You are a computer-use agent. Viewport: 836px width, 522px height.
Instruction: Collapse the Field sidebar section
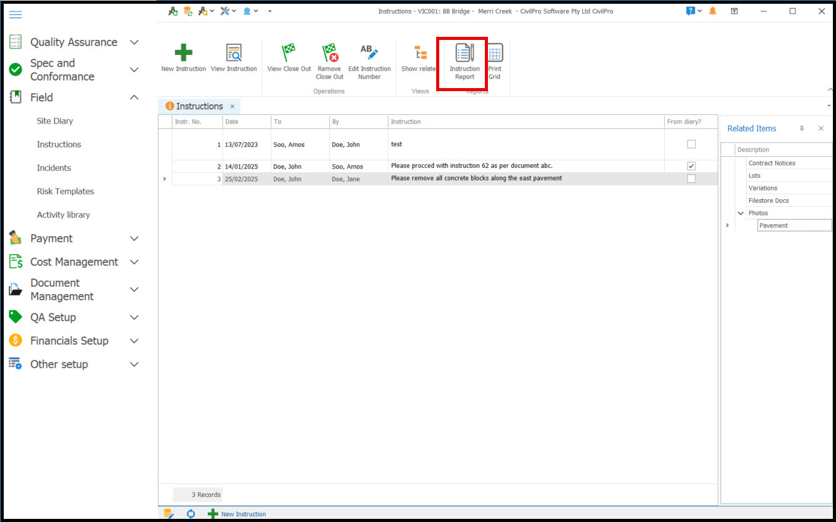[134, 97]
